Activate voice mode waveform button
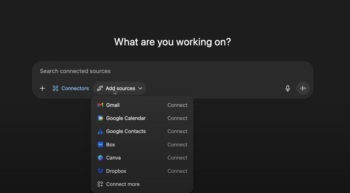The image size is (350, 193). (x=303, y=88)
